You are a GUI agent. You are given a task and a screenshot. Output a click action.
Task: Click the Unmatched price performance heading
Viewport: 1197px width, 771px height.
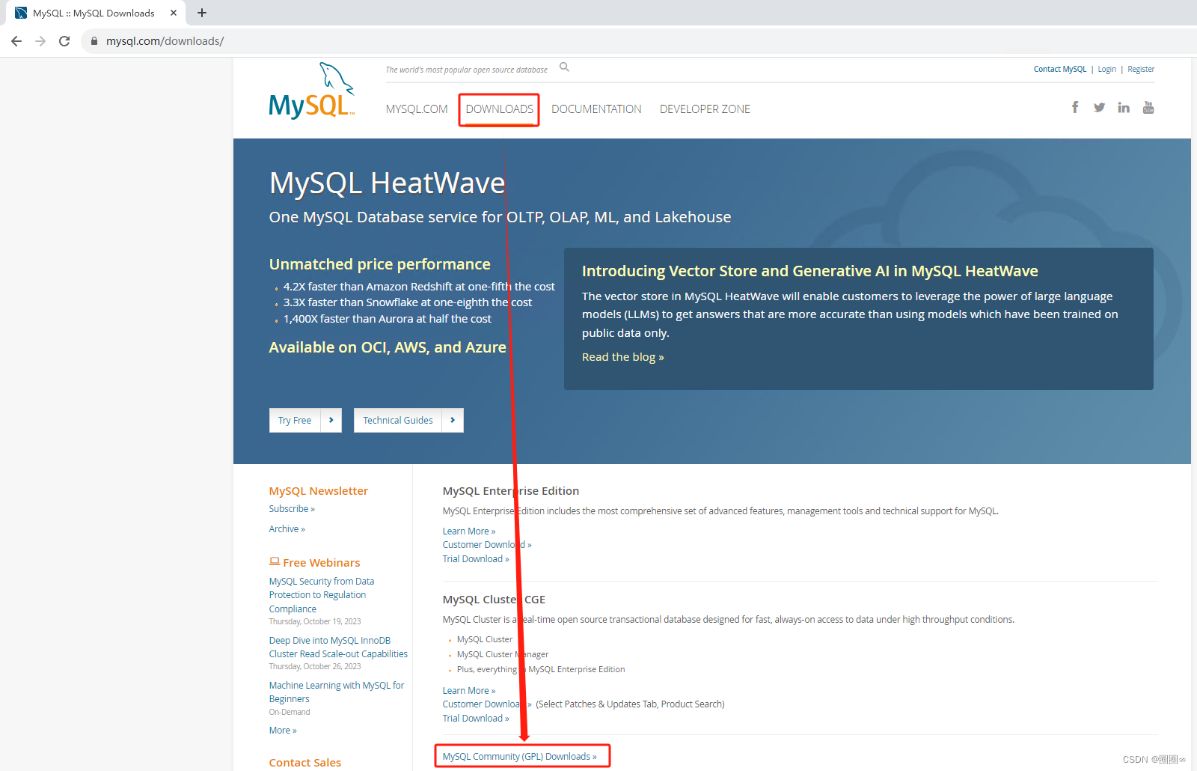coord(380,264)
